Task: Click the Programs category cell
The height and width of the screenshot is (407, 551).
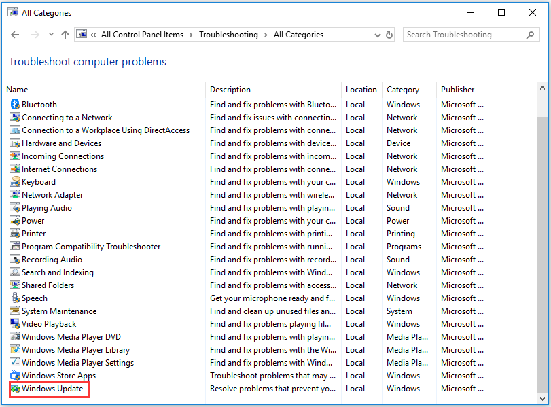Action: 404,247
